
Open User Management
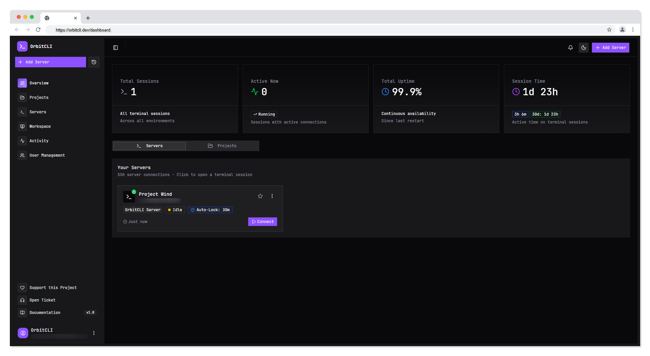pos(47,155)
